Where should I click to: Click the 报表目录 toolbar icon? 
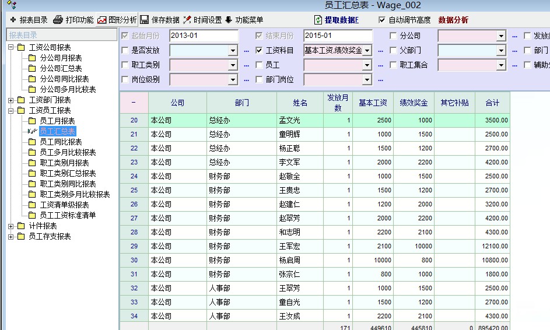coord(13,20)
